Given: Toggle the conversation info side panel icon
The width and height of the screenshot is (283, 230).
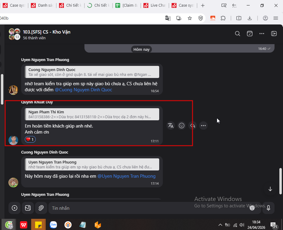Looking at the screenshot, I should coord(274,34).
